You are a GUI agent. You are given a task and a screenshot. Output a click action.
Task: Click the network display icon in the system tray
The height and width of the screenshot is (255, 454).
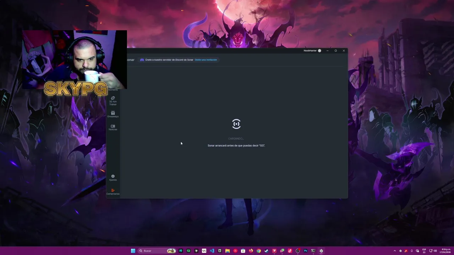pyautogui.click(x=431, y=251)
